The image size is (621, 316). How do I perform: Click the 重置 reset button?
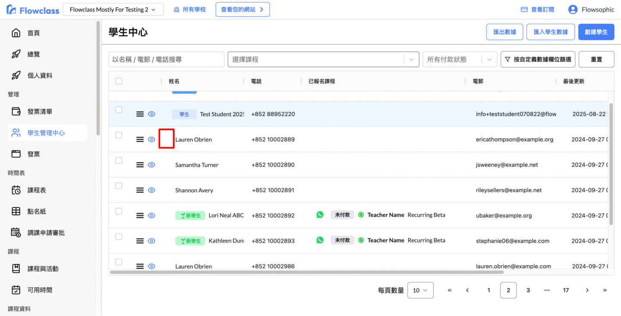[x=596, y=59]
